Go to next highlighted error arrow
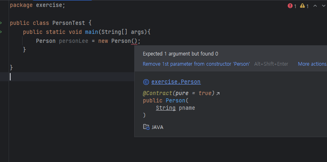Image resolution: width=327 pixels, height=162 pixels. tap(324, 6)
